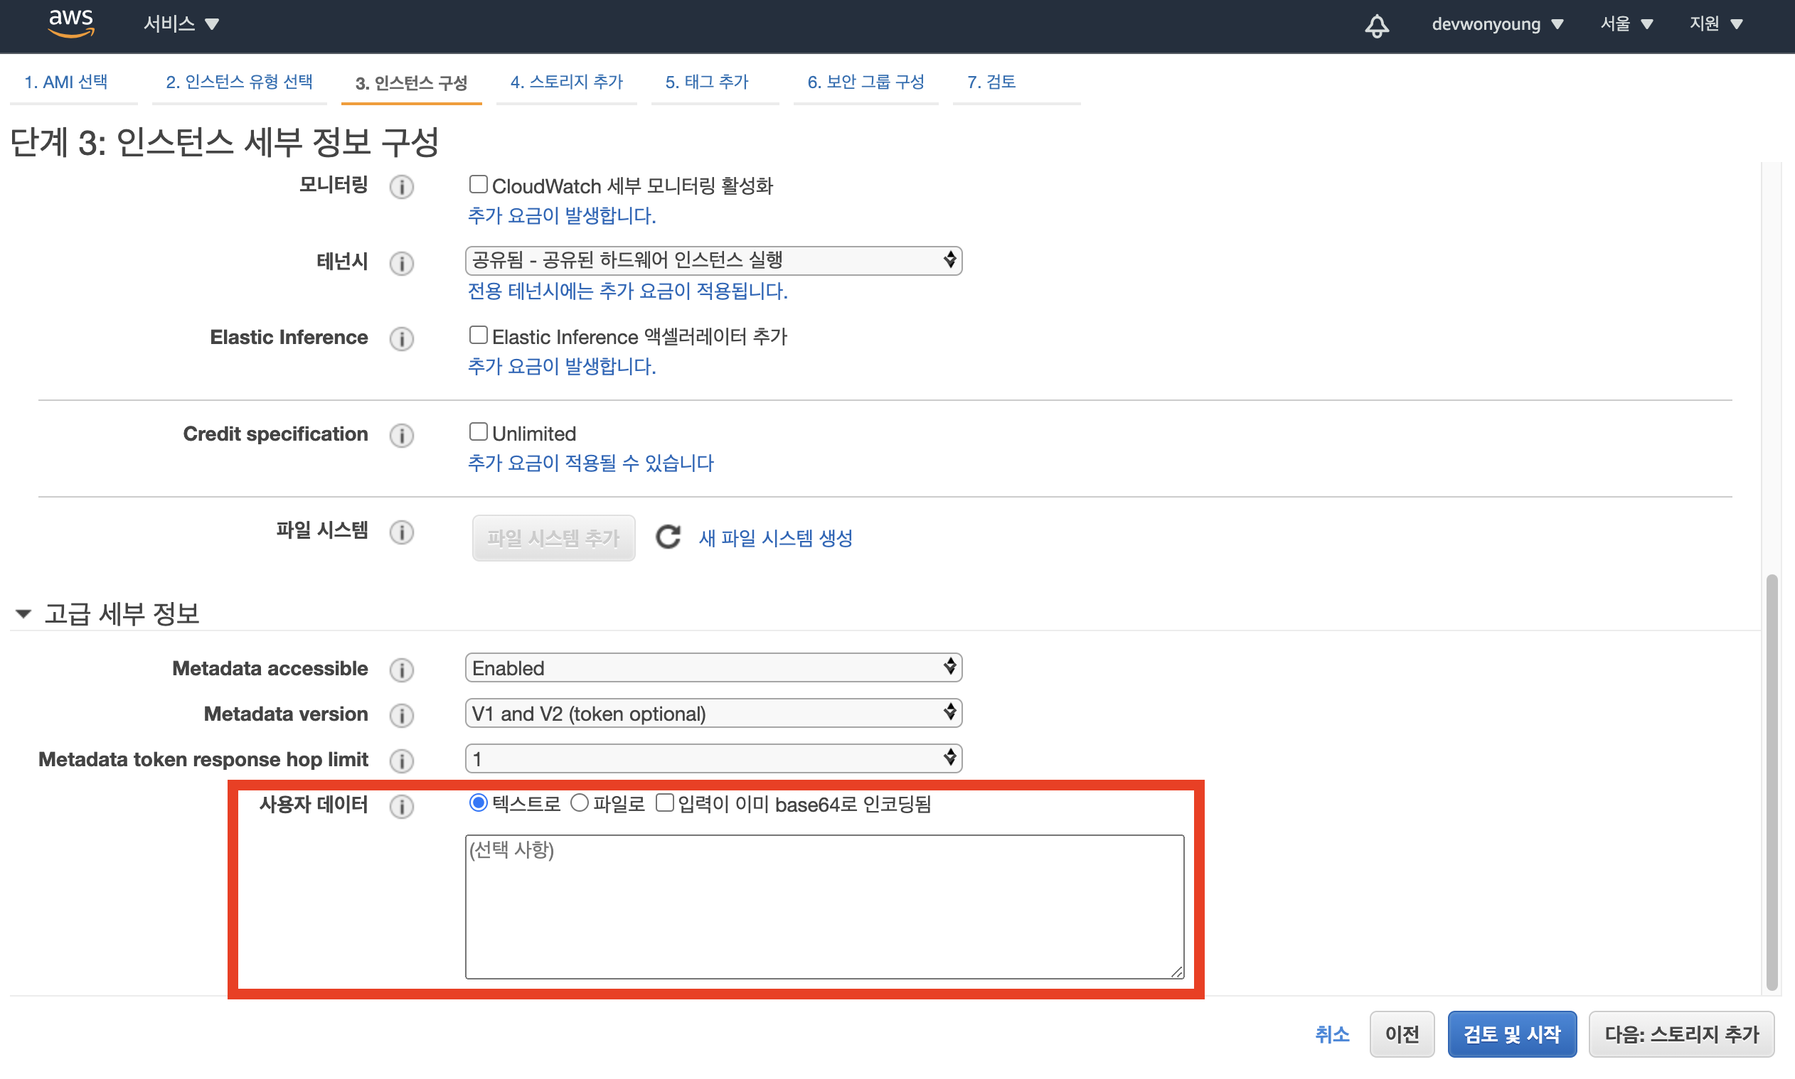
Task: Check the Unlimited credit specification box
Action: (478, 432)
